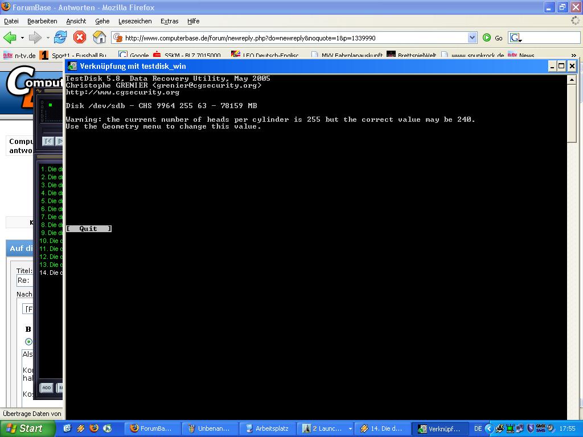Image resolution: width=583 pixels, height=437 pixels.
Task: Click the Bold formatting button in forum editor
Action: click(28, 329)
